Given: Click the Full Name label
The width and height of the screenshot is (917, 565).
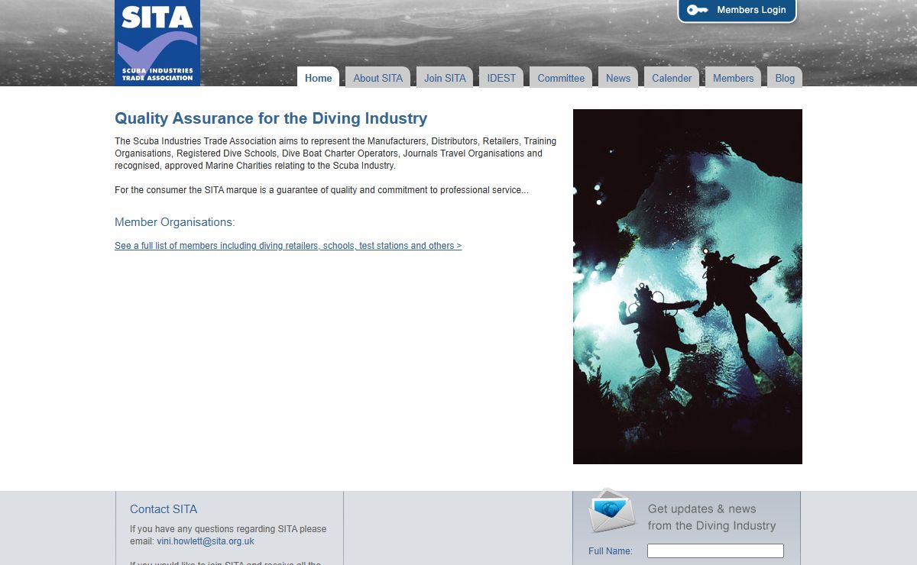Looking at the screenshot, I should click(x=611, y=551).
